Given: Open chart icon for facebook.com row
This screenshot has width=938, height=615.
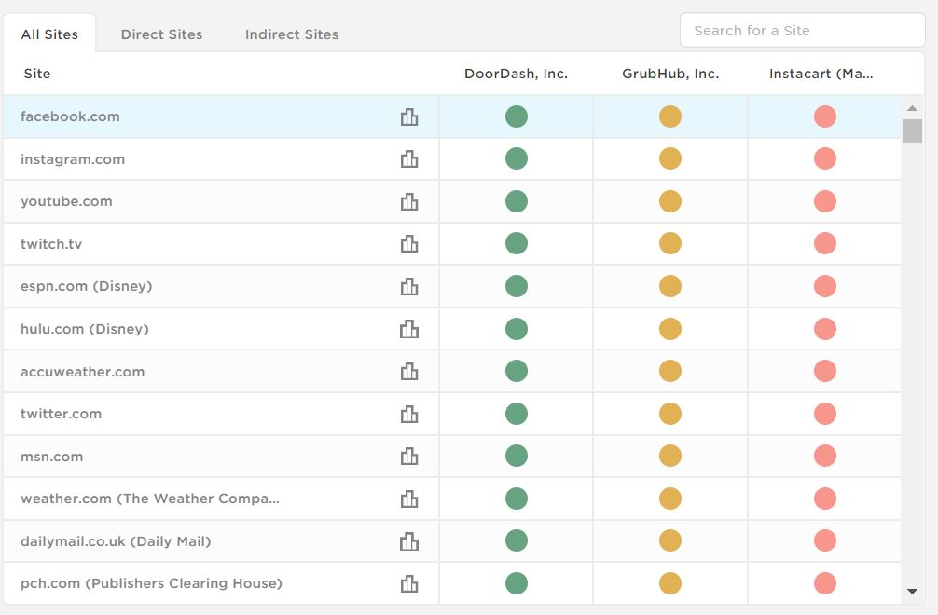Looking at the screenshot, I should pyautogui.click(x=409, y=116).
